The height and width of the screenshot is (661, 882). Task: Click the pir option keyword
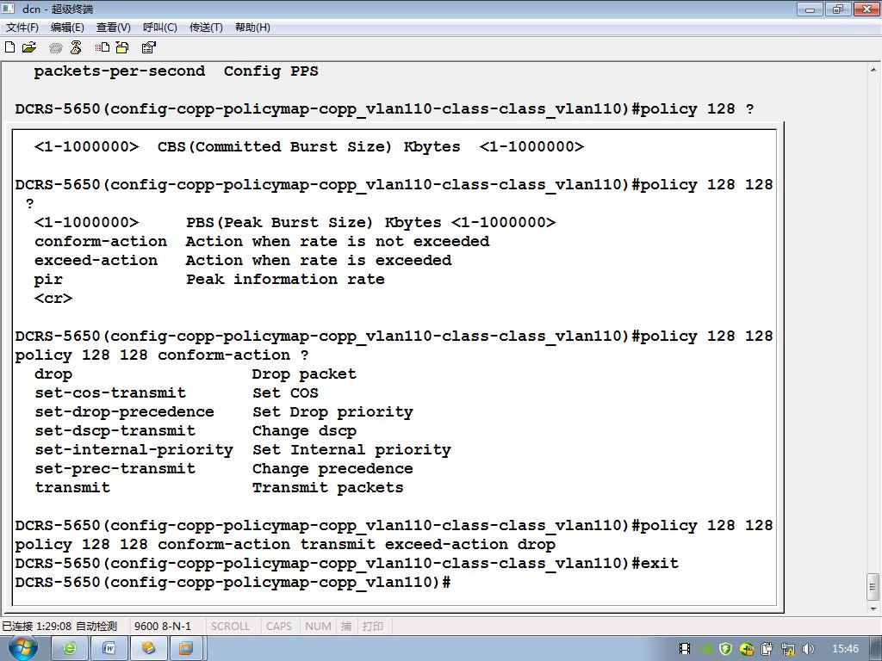pos(48,280)
